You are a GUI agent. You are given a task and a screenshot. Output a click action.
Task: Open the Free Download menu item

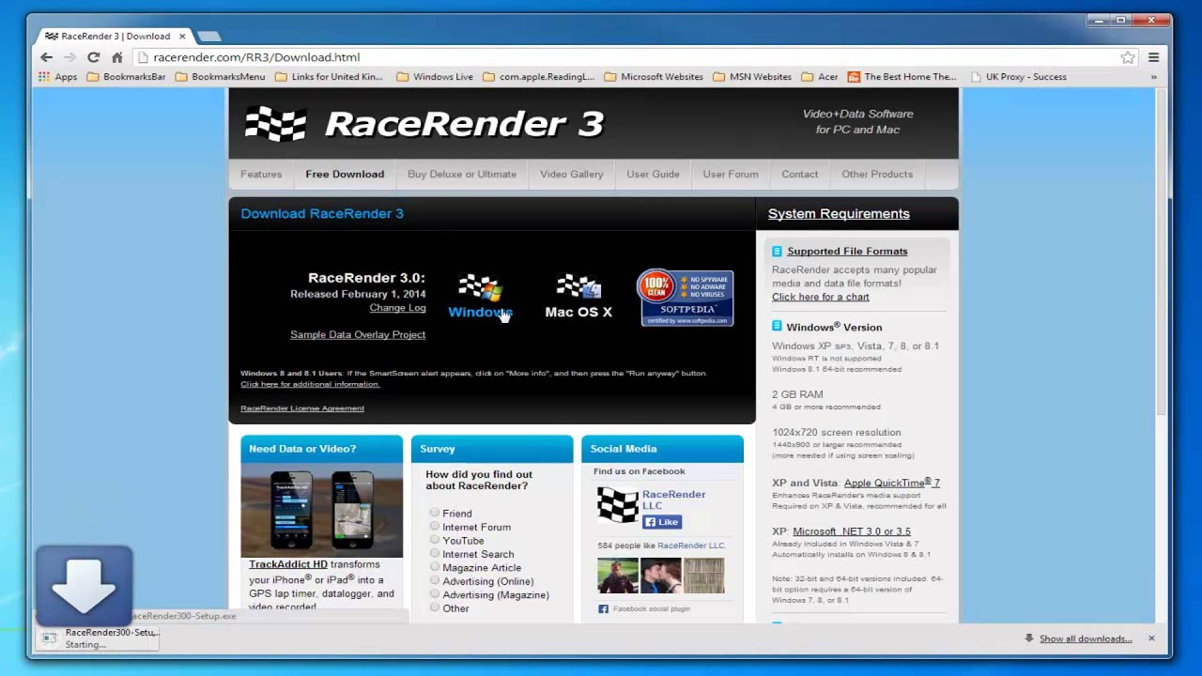345,174
